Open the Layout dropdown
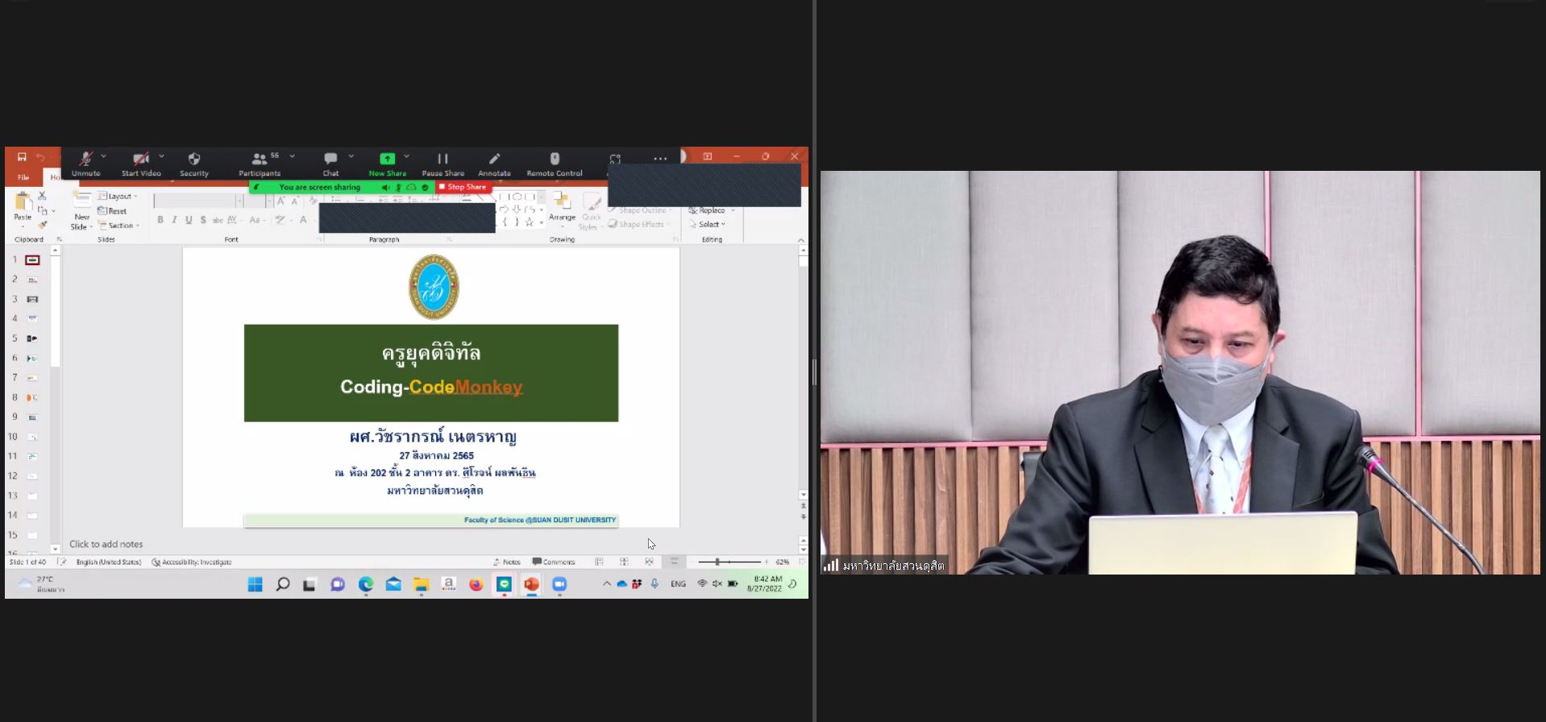The height and width of the screenshot is (722, 1546). click(x=118, y=196)
